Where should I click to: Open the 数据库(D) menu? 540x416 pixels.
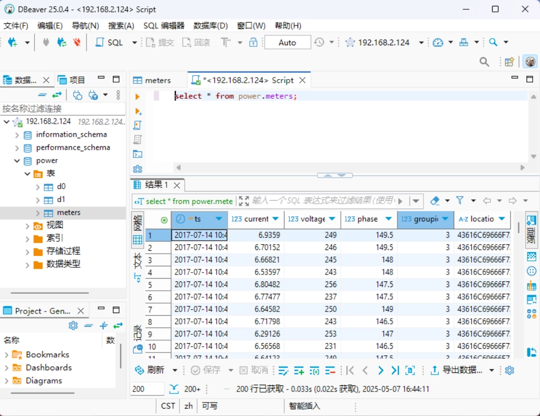[210, 25]
